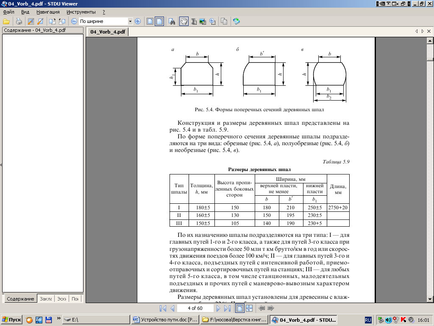Switch to the Эскизы sidebar tab
Screen dimensions: 434x326
[x=61, y=299]
